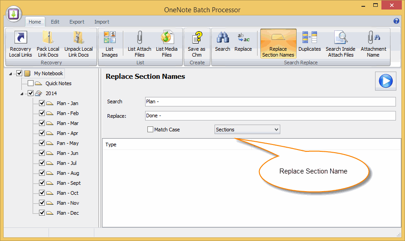Uncheck the Plan - Jun checkbox

click(42, 153)
